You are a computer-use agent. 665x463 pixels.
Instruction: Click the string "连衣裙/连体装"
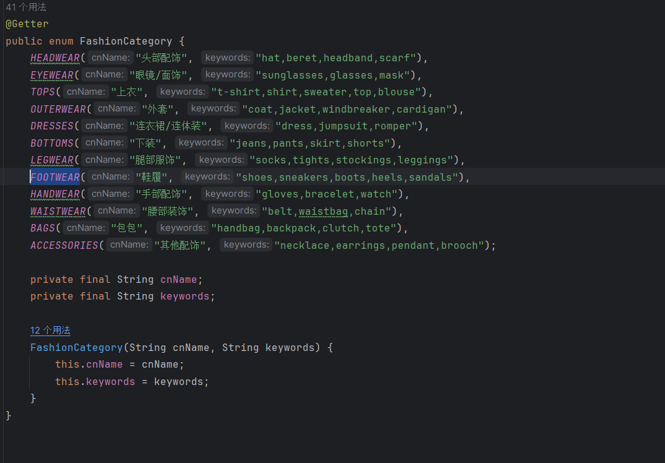168,126
